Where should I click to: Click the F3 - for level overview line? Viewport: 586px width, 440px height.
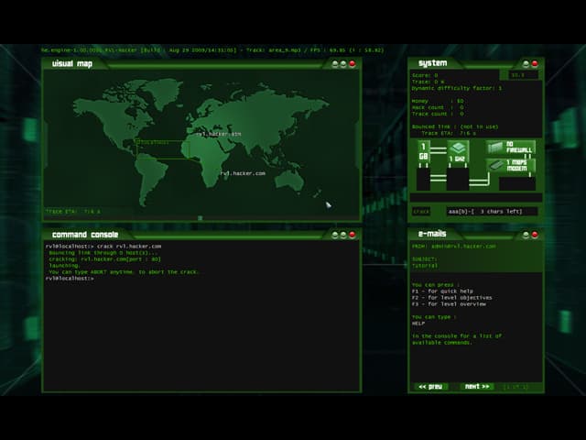(449, 304)
